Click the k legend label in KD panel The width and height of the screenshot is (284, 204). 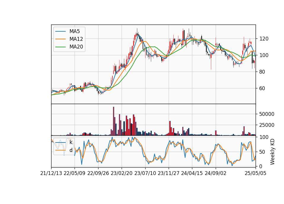coord(71,142)
